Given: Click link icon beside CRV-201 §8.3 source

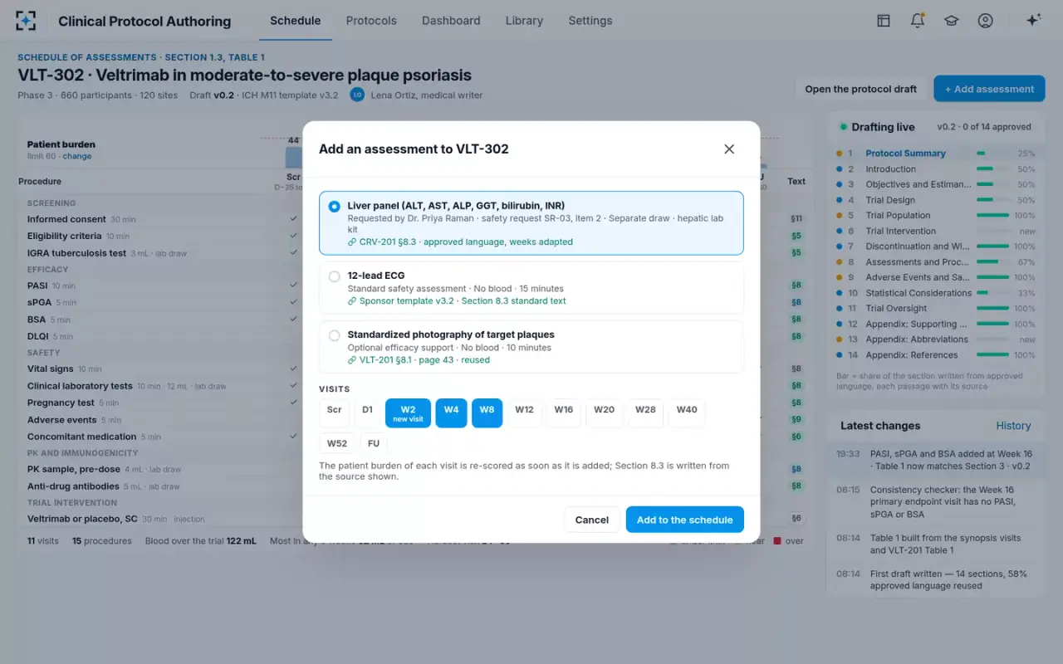Looking at the screenshot, I should pos(352,242).
